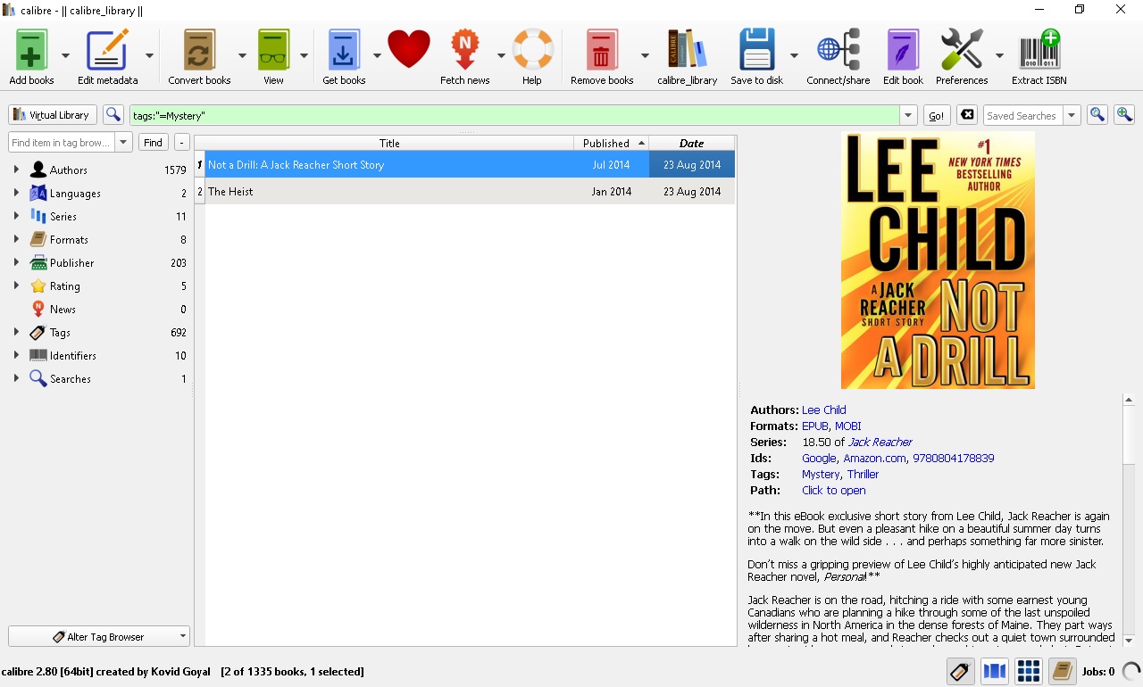Expand the Languages category
This screenshot has width=1143, height=687.
(16, 193)
